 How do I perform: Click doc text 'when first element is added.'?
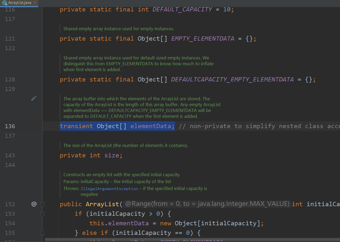[x=92, y=70]
